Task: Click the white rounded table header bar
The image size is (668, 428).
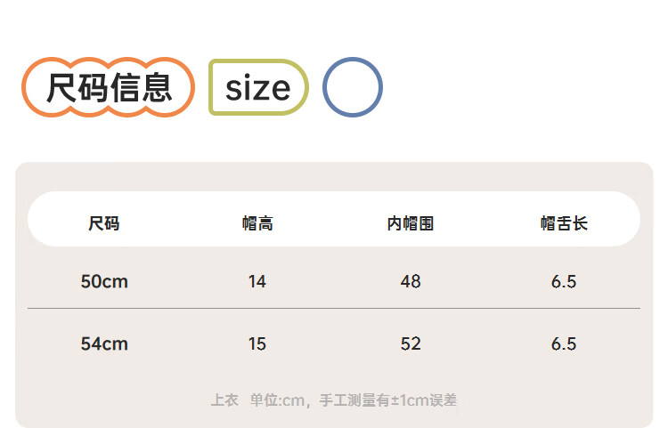Action: coord(334,219)
